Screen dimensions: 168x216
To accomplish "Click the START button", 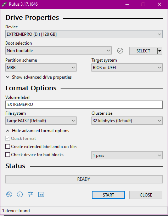I will click(108, 195).
